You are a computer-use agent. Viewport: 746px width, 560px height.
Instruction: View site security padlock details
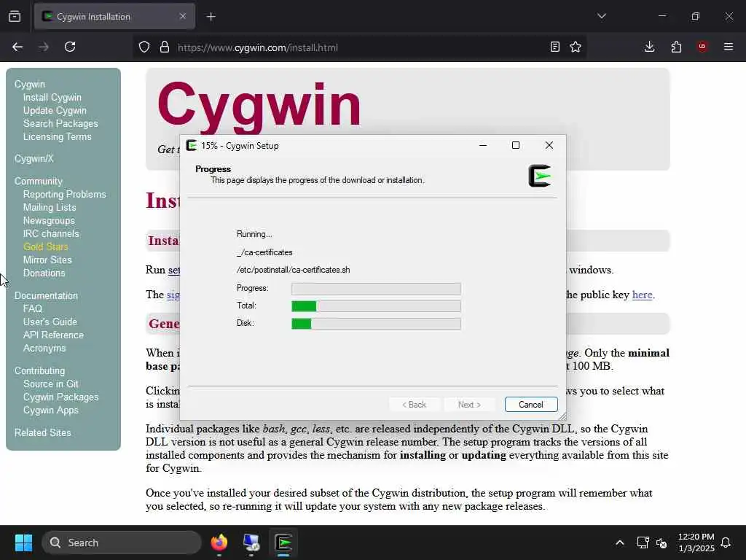pyautogui.click(x=165, y=47)
